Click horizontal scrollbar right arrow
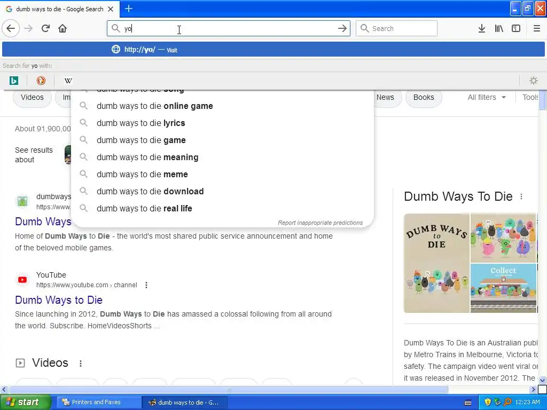The width and height of the screenshot is (547, 410). coord(533,389)
